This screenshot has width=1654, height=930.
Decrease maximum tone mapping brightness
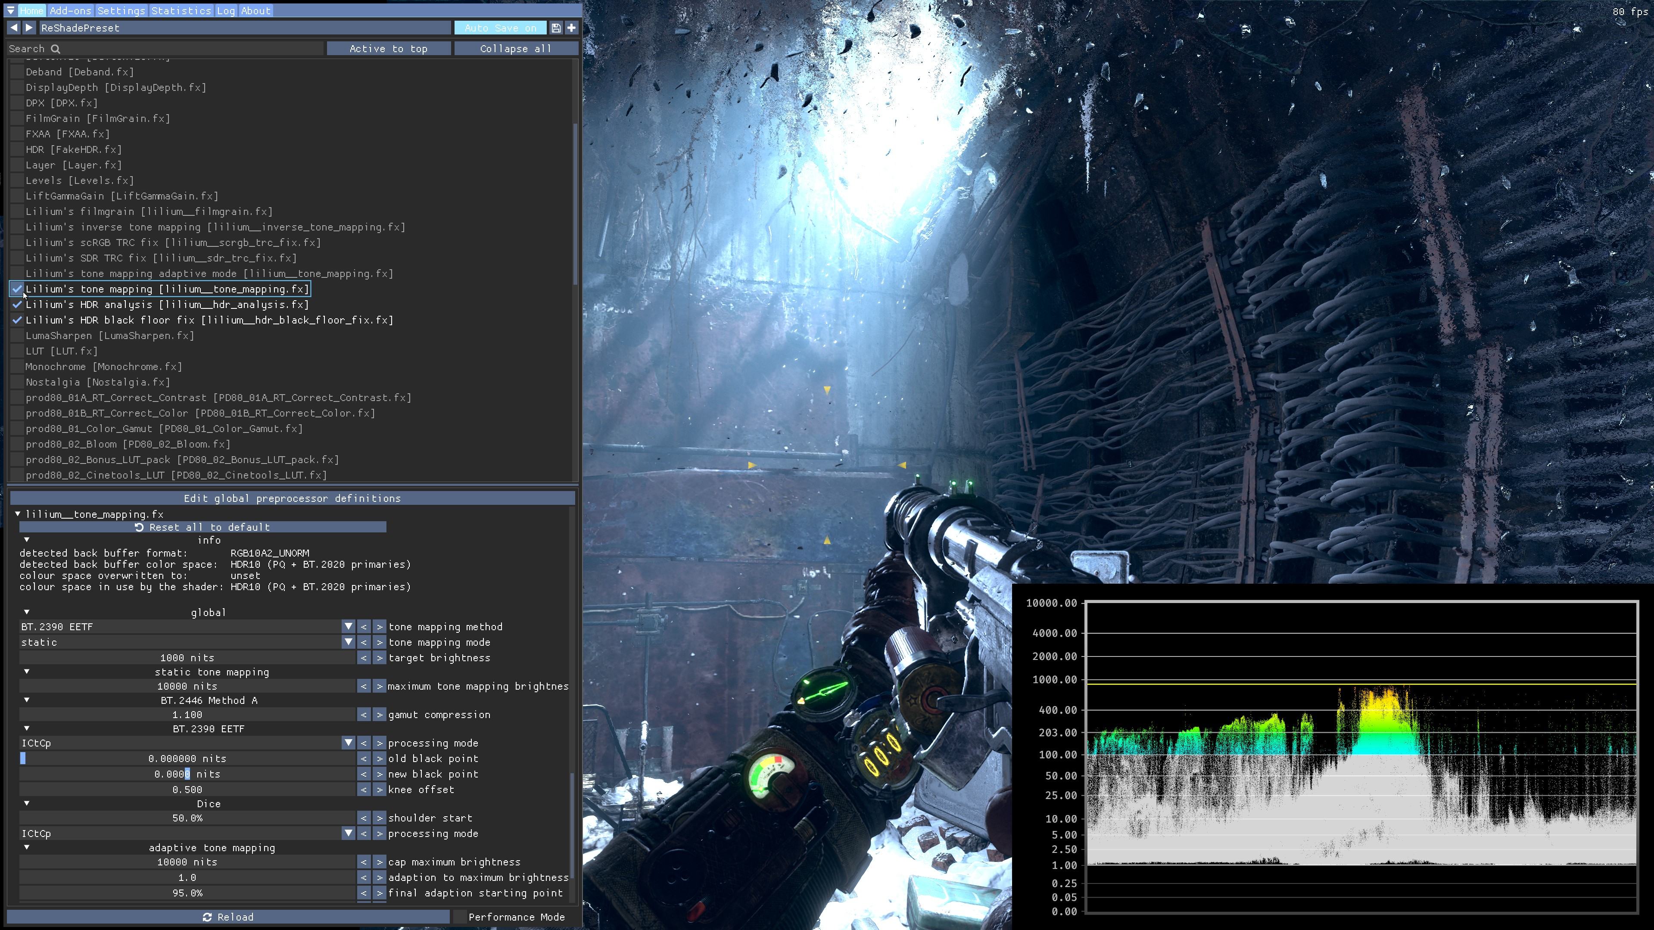pyautogui.click(x=364, y=686)
